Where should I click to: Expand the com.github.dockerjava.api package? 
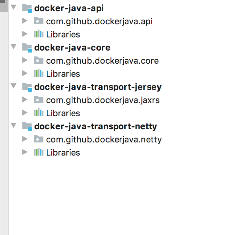(x=25, y=21)
